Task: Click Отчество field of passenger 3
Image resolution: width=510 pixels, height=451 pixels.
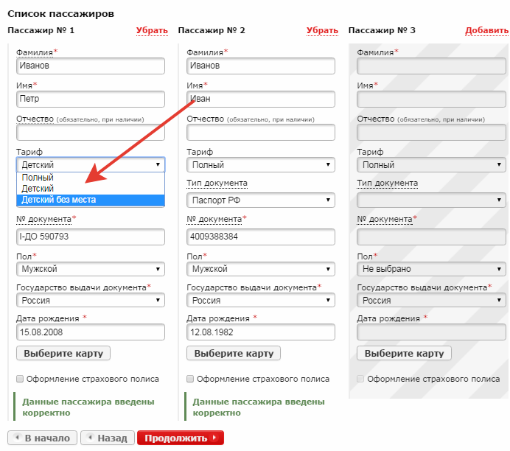Action: 431,133
